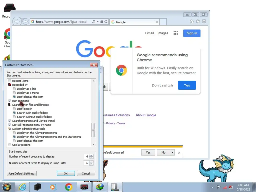Screen dimensions: 256x192
Task: Open the No button dropdown arrow
Action: (x=172, y=152)
